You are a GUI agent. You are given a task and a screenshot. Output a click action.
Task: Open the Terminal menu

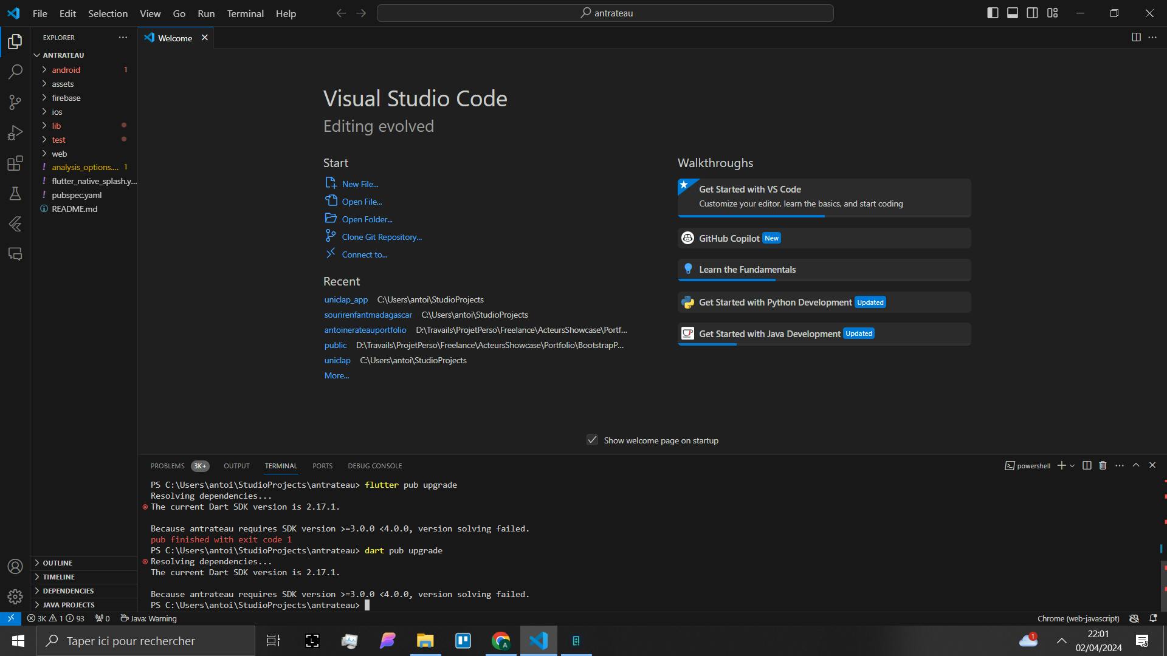tap(245, 13)
